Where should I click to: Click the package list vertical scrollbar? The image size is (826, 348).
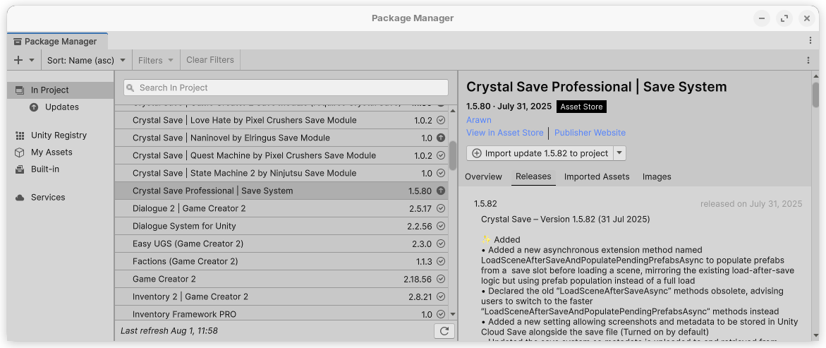click(453, 155)
